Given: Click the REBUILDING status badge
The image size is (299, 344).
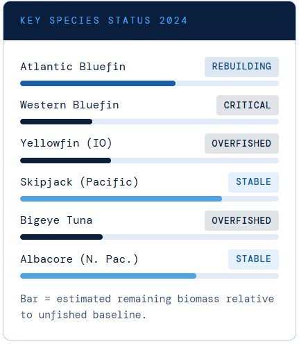Looking at the screenshot, I should tap(241, 67).
